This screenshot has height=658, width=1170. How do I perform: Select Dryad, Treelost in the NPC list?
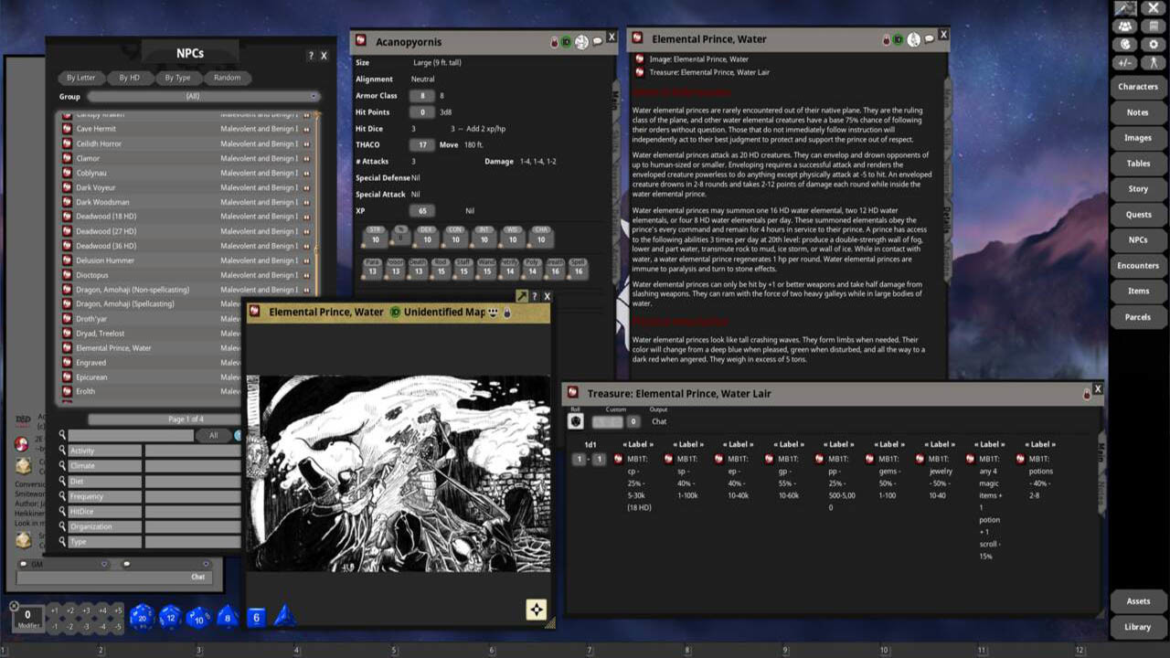click(101, 334)
